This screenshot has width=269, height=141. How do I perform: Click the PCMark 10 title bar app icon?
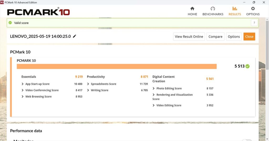2,2
